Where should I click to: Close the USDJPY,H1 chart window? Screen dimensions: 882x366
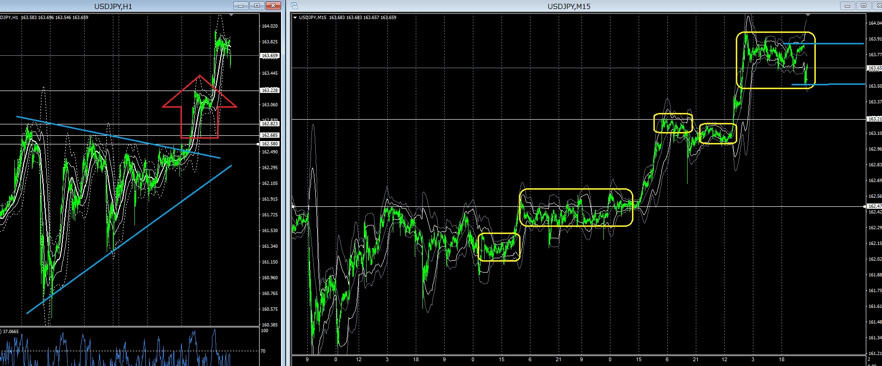point(273,6)
